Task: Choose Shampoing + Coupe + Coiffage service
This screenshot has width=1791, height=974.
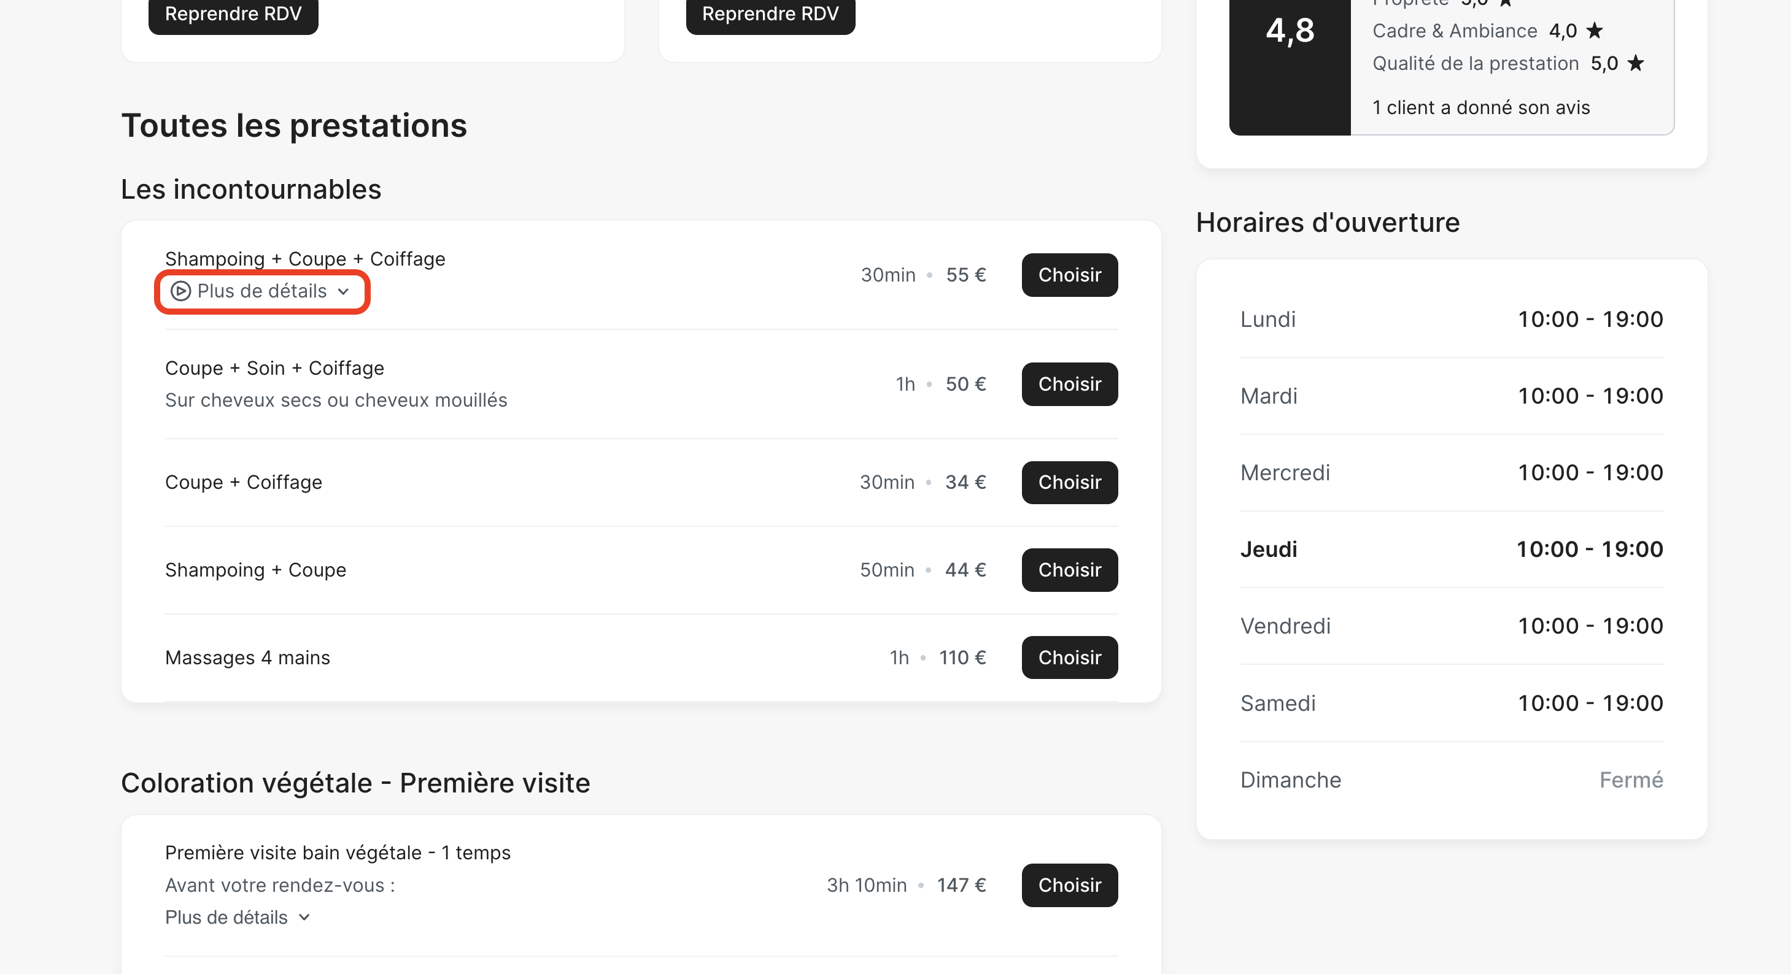Action: click(1069, 275)
